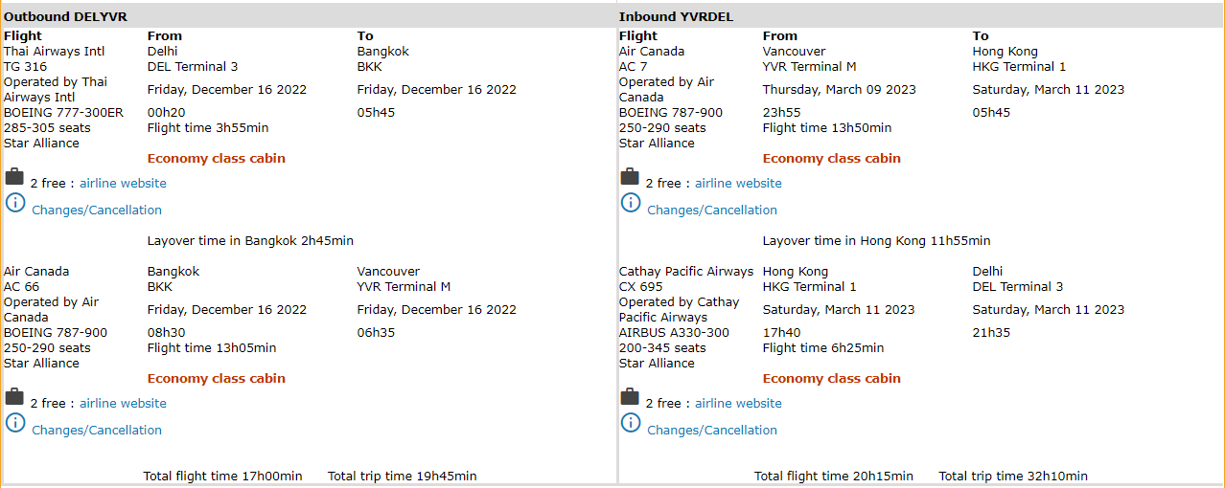
Task: Click the info icon for the Delhi–Bangkok flight
Action: [x=15, y=203]
